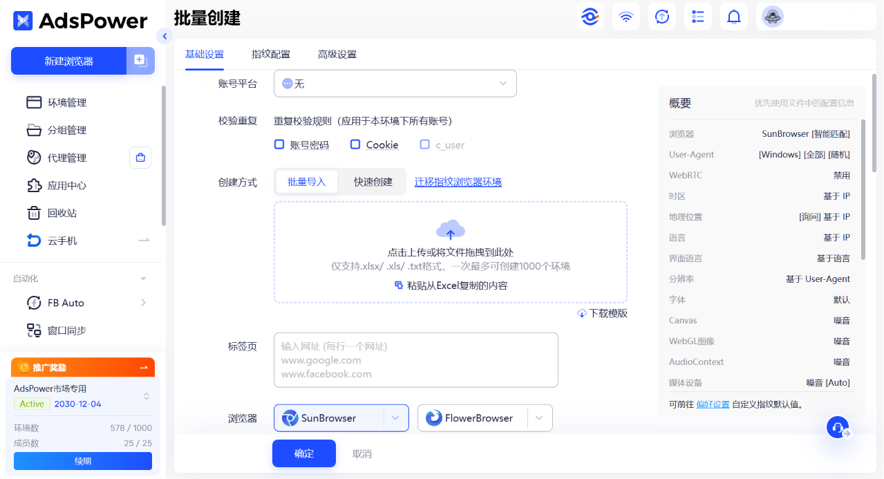Click the update/refresh circular arrow icon

(661, 17)
